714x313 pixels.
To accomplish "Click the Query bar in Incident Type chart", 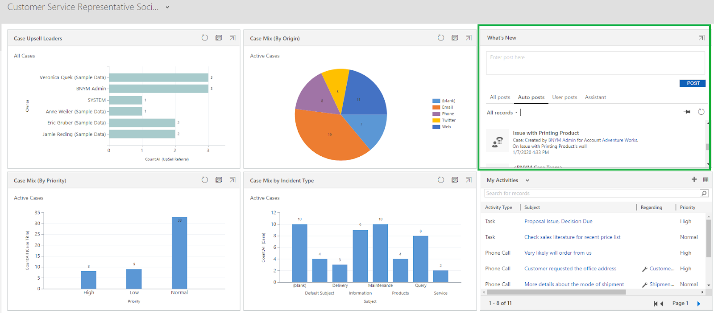I will tap(420, 259).
